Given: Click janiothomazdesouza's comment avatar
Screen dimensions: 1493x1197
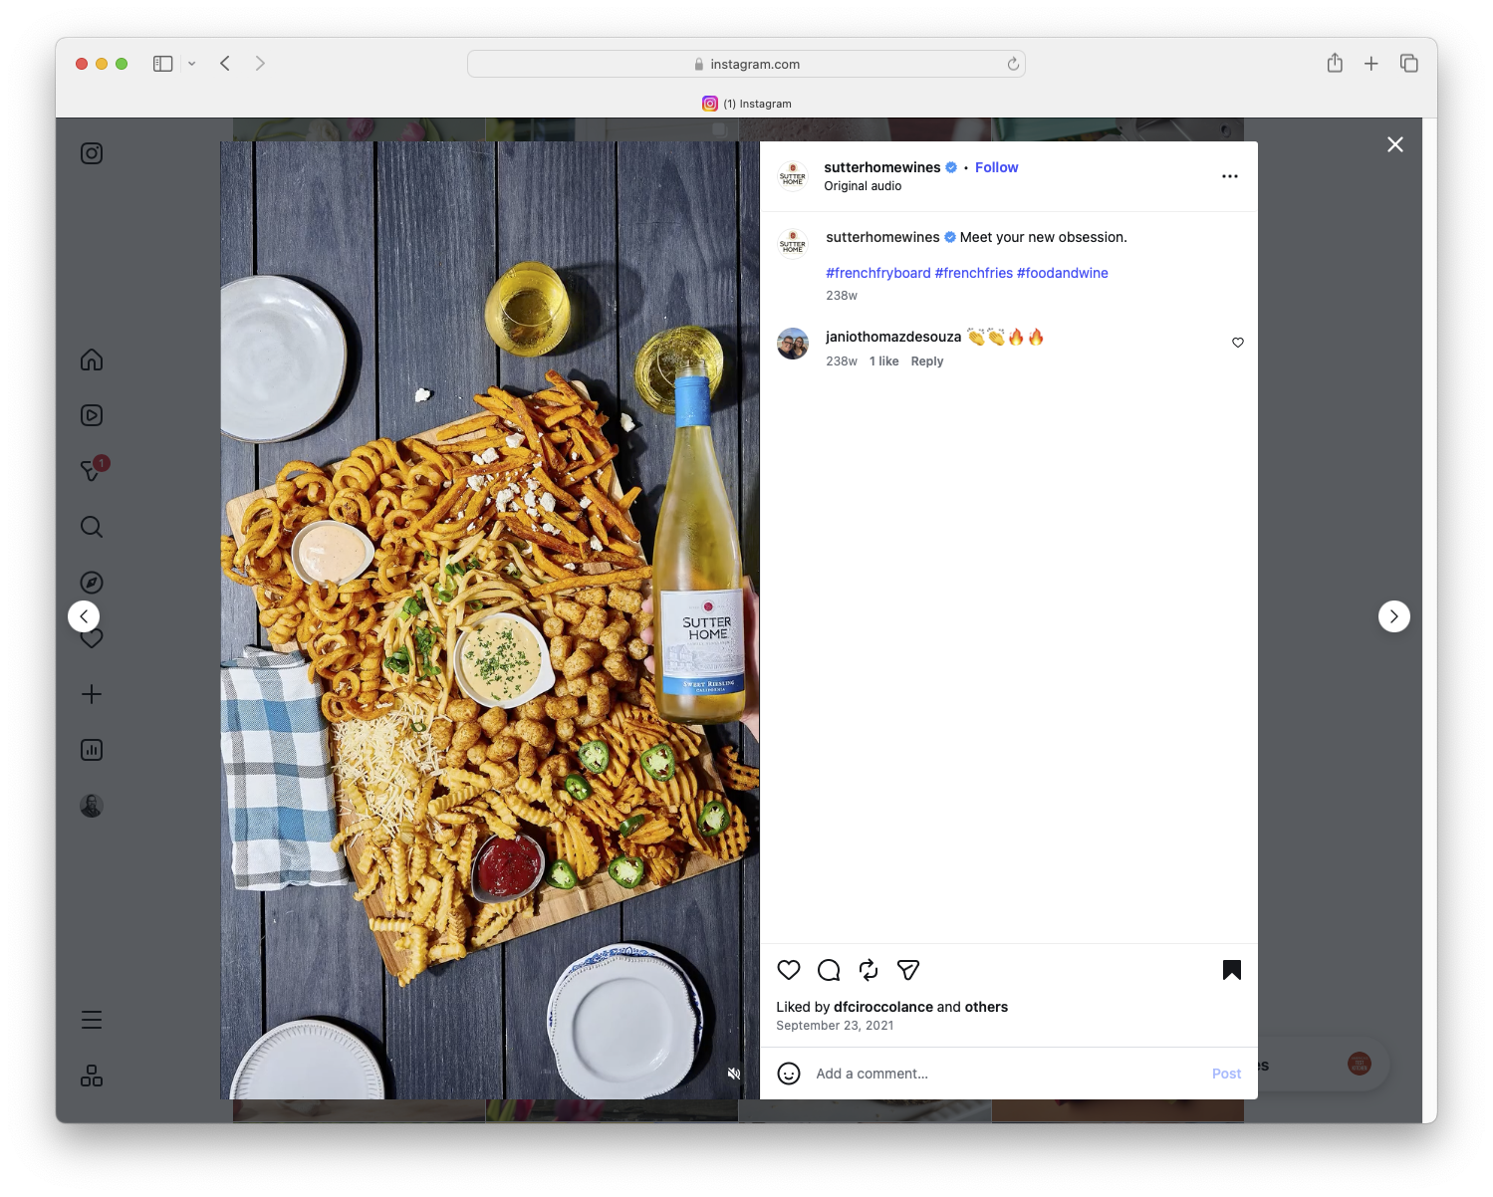Looking at the screenshot, I should [793, 344].
